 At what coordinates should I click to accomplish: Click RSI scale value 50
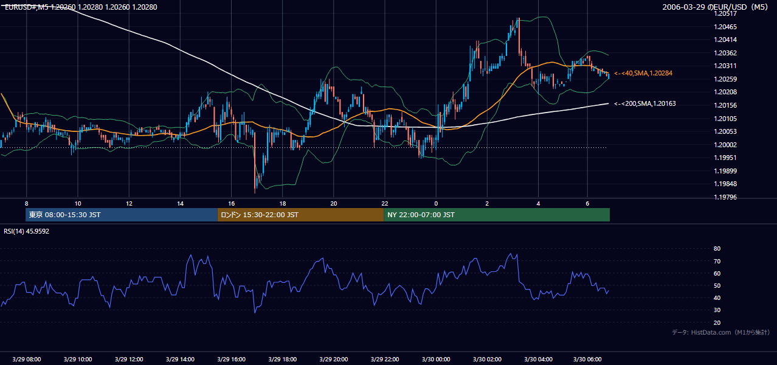click(717, 285)
